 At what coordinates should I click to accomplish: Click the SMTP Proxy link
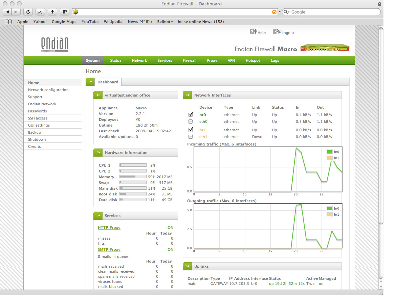(109, 249)
